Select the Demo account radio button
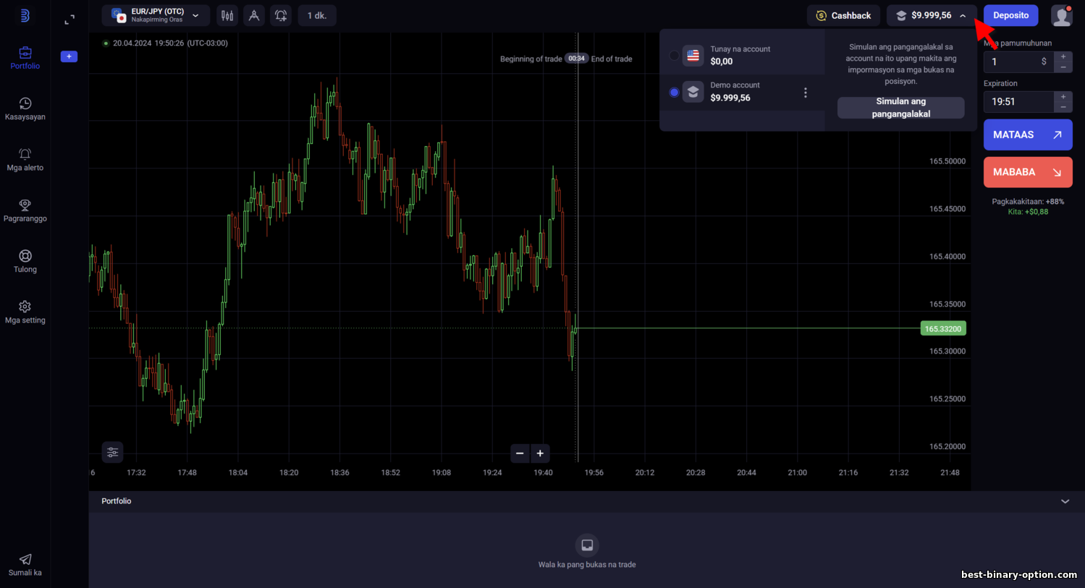 [675, 93]
